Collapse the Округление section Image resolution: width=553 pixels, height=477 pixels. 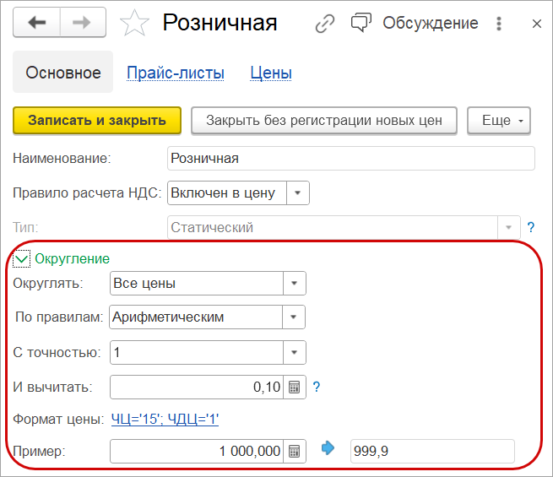pos(22,259)
